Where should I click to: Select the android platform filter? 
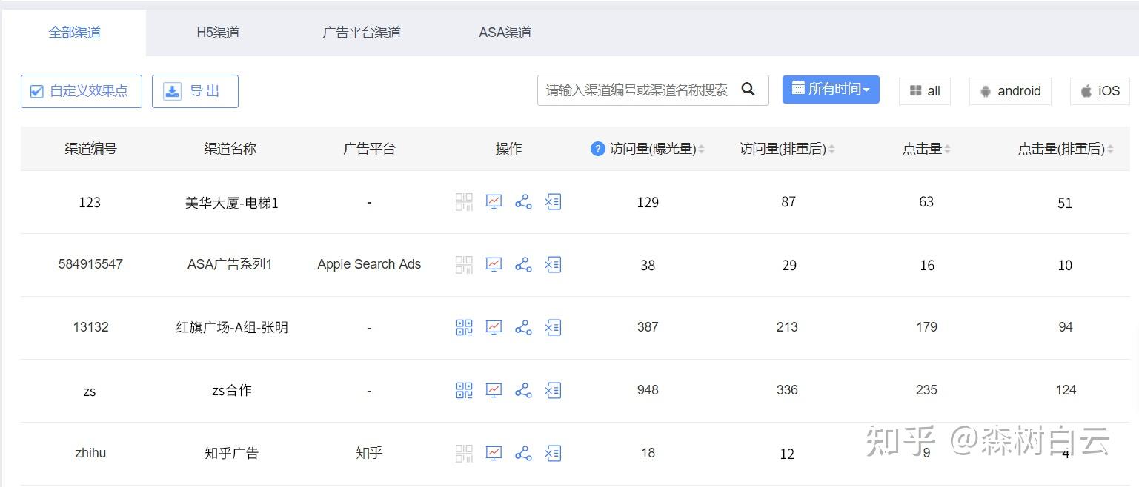coord(1009,91)
